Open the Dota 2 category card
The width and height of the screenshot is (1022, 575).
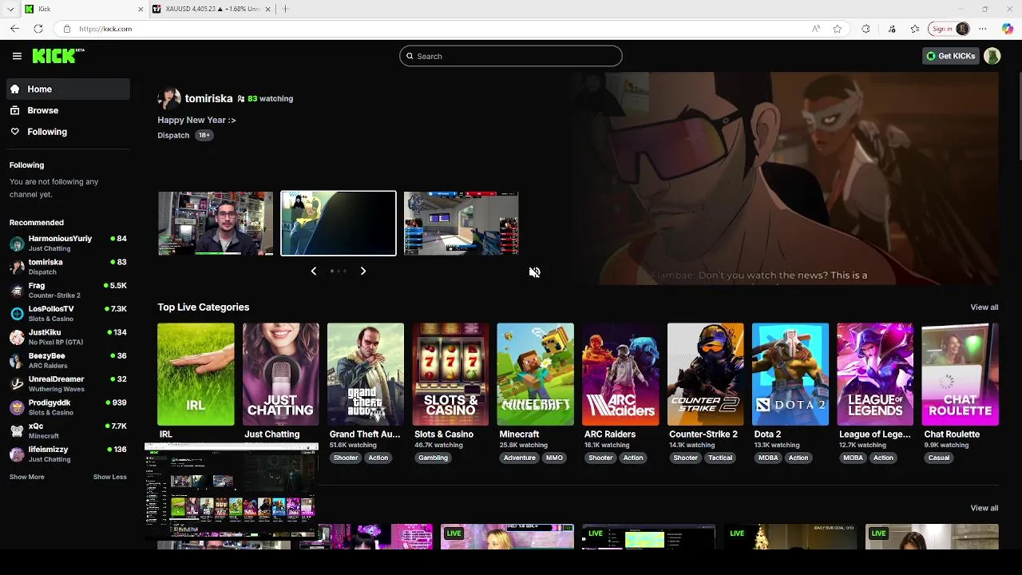[790, 375]
